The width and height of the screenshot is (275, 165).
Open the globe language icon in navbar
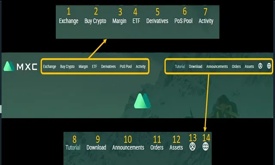click(269, 66)
